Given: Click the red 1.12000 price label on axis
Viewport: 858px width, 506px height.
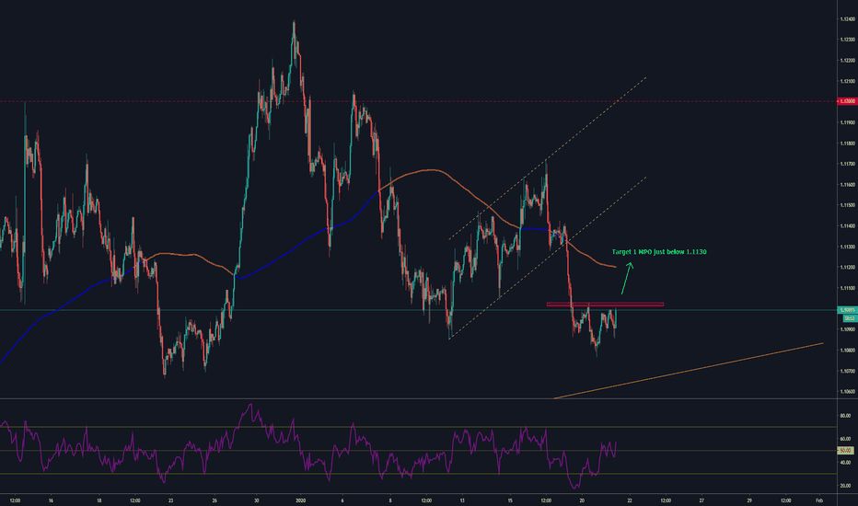Looking at the screenshot, I should [846, 102].
